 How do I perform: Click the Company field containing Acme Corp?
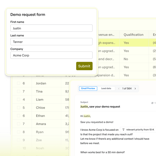click(51, 55)
